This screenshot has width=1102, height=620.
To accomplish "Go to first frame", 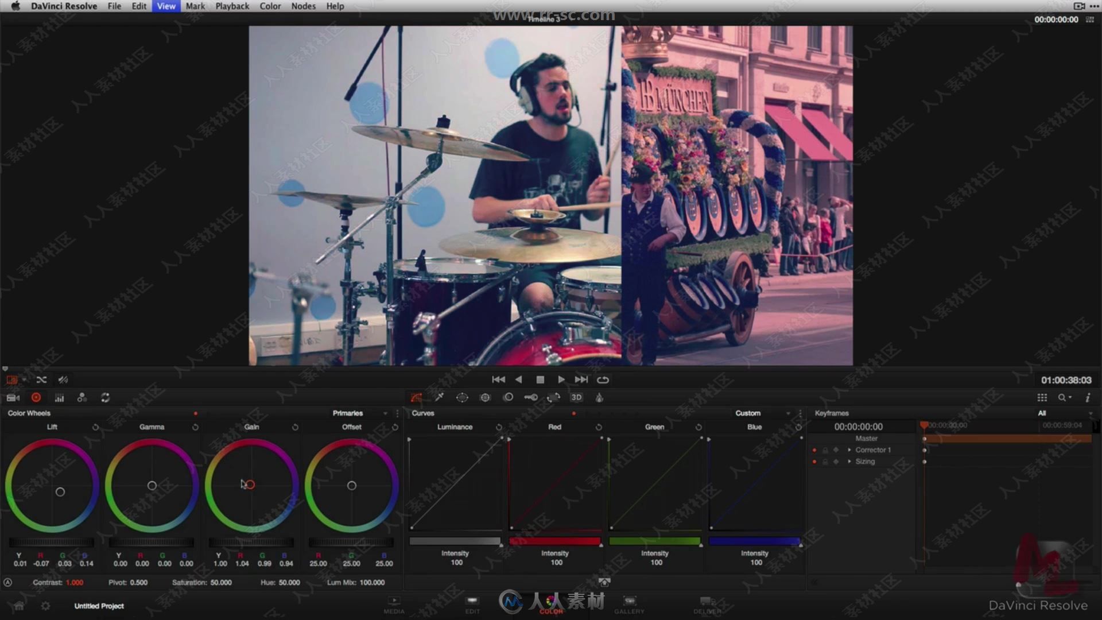I will (x=498, y=379).
